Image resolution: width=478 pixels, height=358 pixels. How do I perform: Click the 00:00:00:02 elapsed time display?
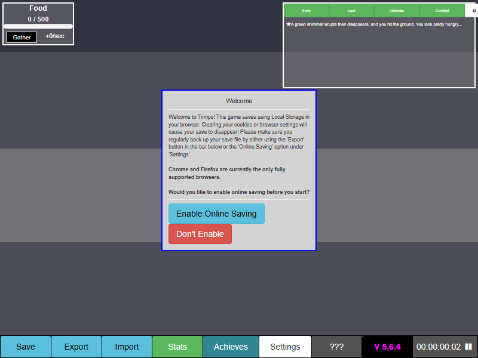[x=438, y=347]
